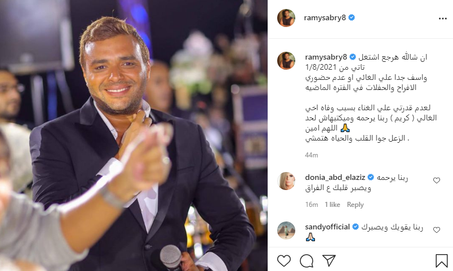This screenshot has height=271, width=453.
Task: Like sandyofficial's comment heart
Action: [437, 230]
